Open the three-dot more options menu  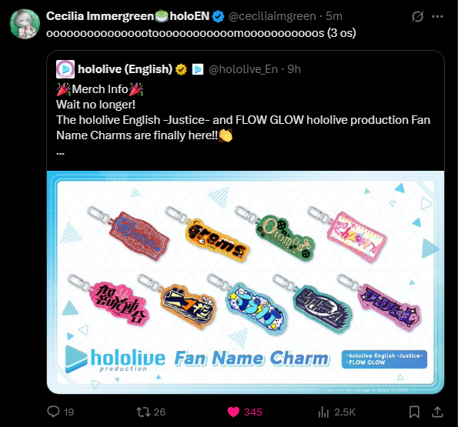pos(437,17)
